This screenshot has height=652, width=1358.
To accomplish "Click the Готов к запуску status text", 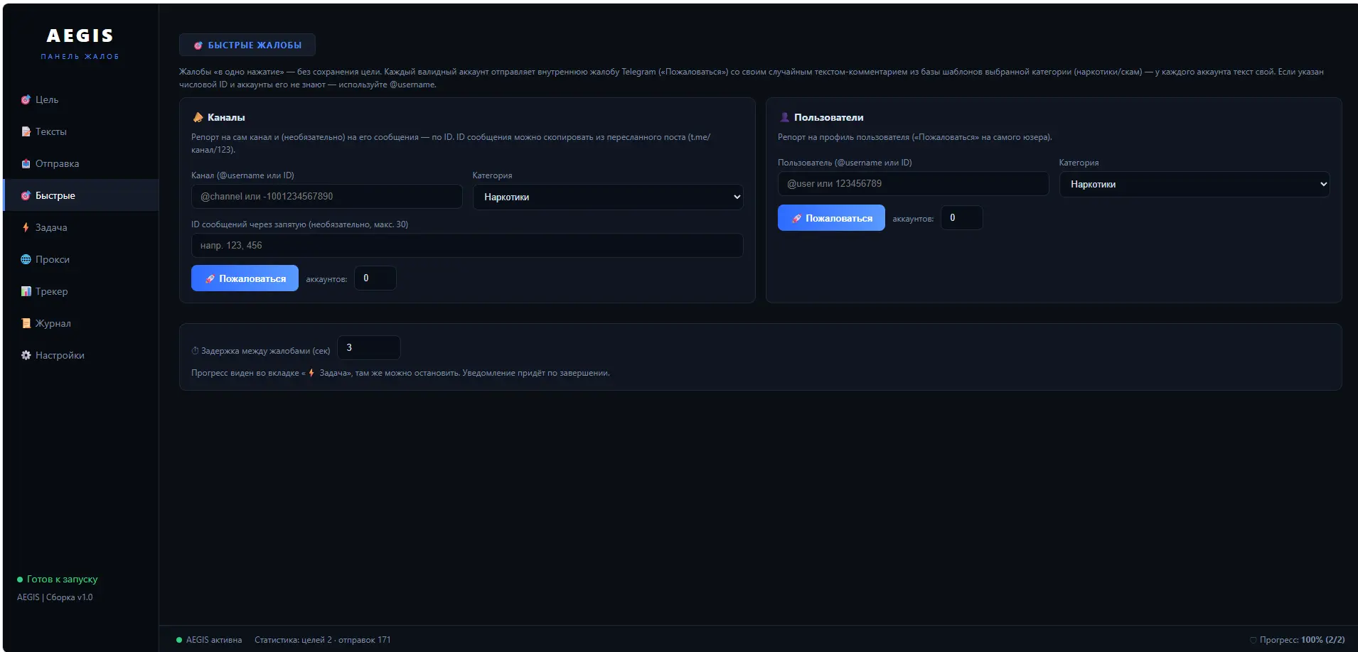I will [62, 580].
